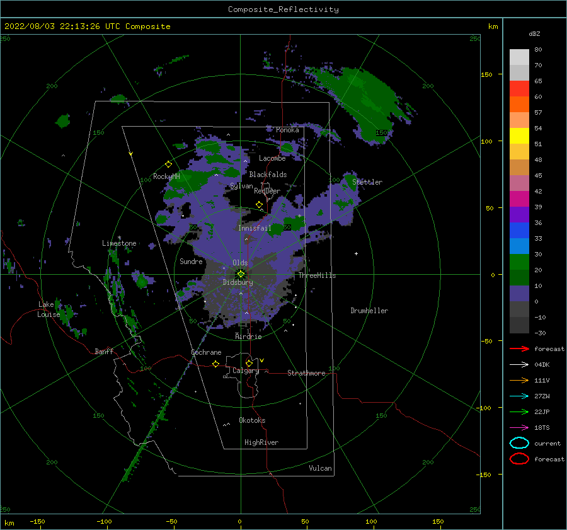
Task: Pick the orange 57-60 dBZ swatch
Action: coord(519,104)
